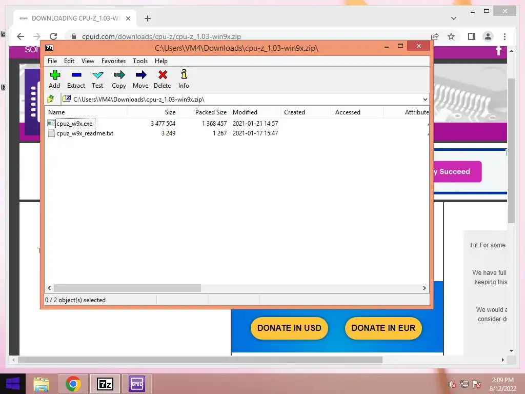Click the pink Succeed ad button

click(x=457, y=171)
